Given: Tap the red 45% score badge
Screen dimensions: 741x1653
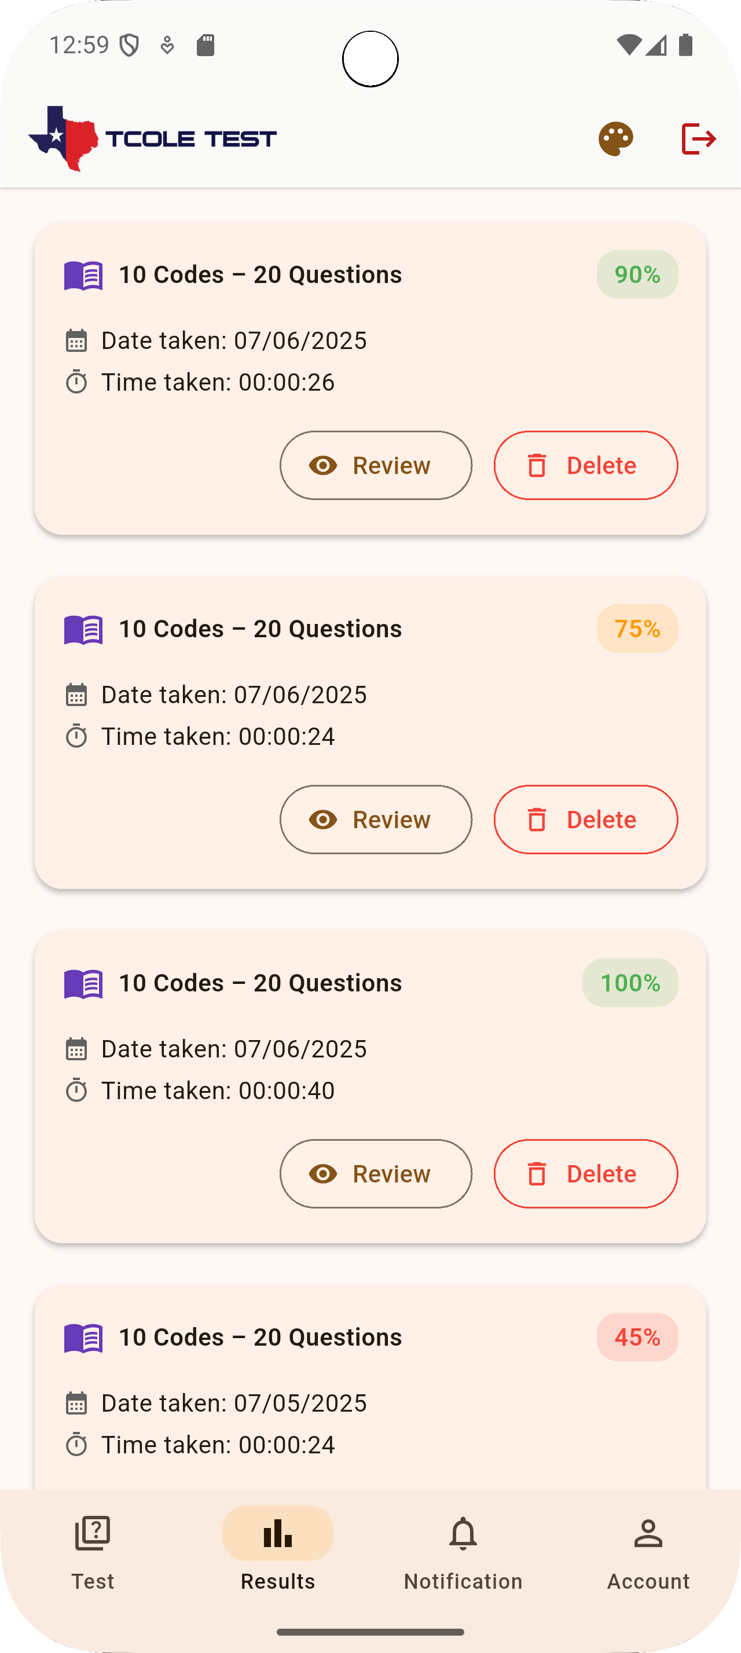Looking at the screenshot, I should (637, 1338).
